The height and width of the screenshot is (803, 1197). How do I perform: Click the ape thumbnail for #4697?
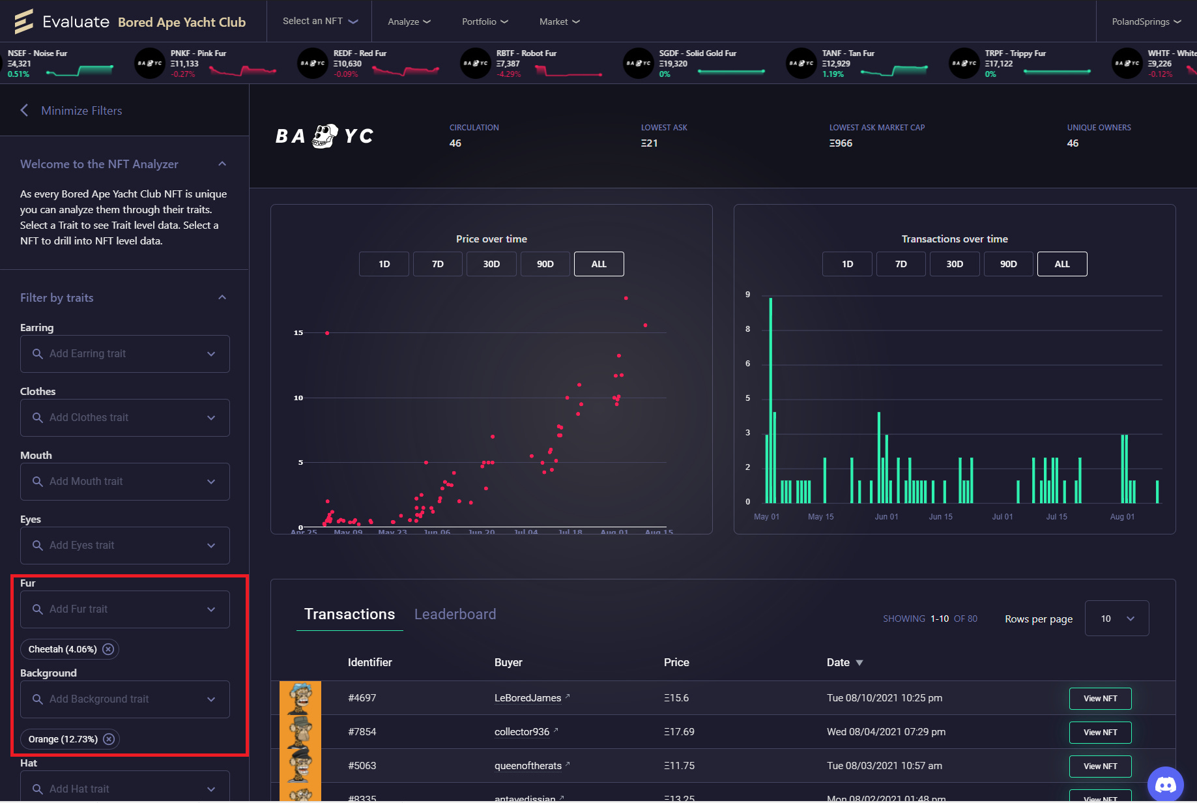[x=300, y=698]
